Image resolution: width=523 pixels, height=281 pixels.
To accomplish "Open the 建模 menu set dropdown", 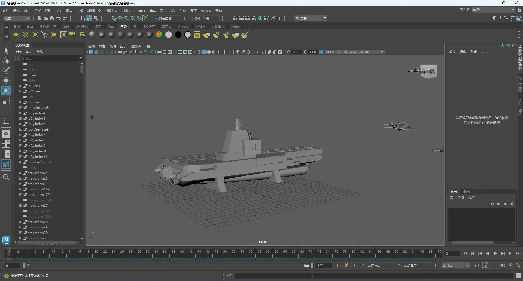I will pyautogui.click(x=17, y=18).
